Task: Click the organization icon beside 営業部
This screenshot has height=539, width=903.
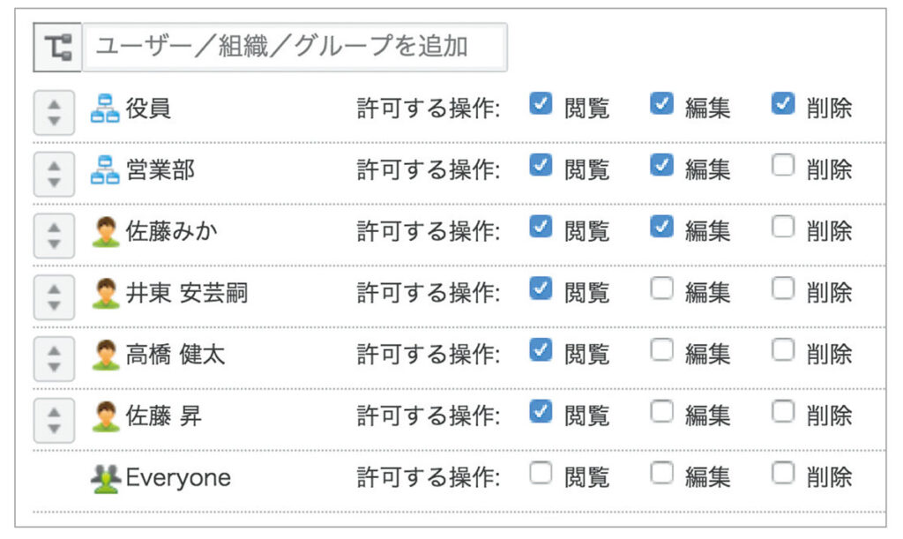Action: tap(105, 168)
